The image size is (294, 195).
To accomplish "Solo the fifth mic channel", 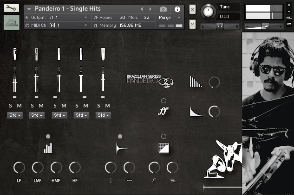I will tap(98, 106).
